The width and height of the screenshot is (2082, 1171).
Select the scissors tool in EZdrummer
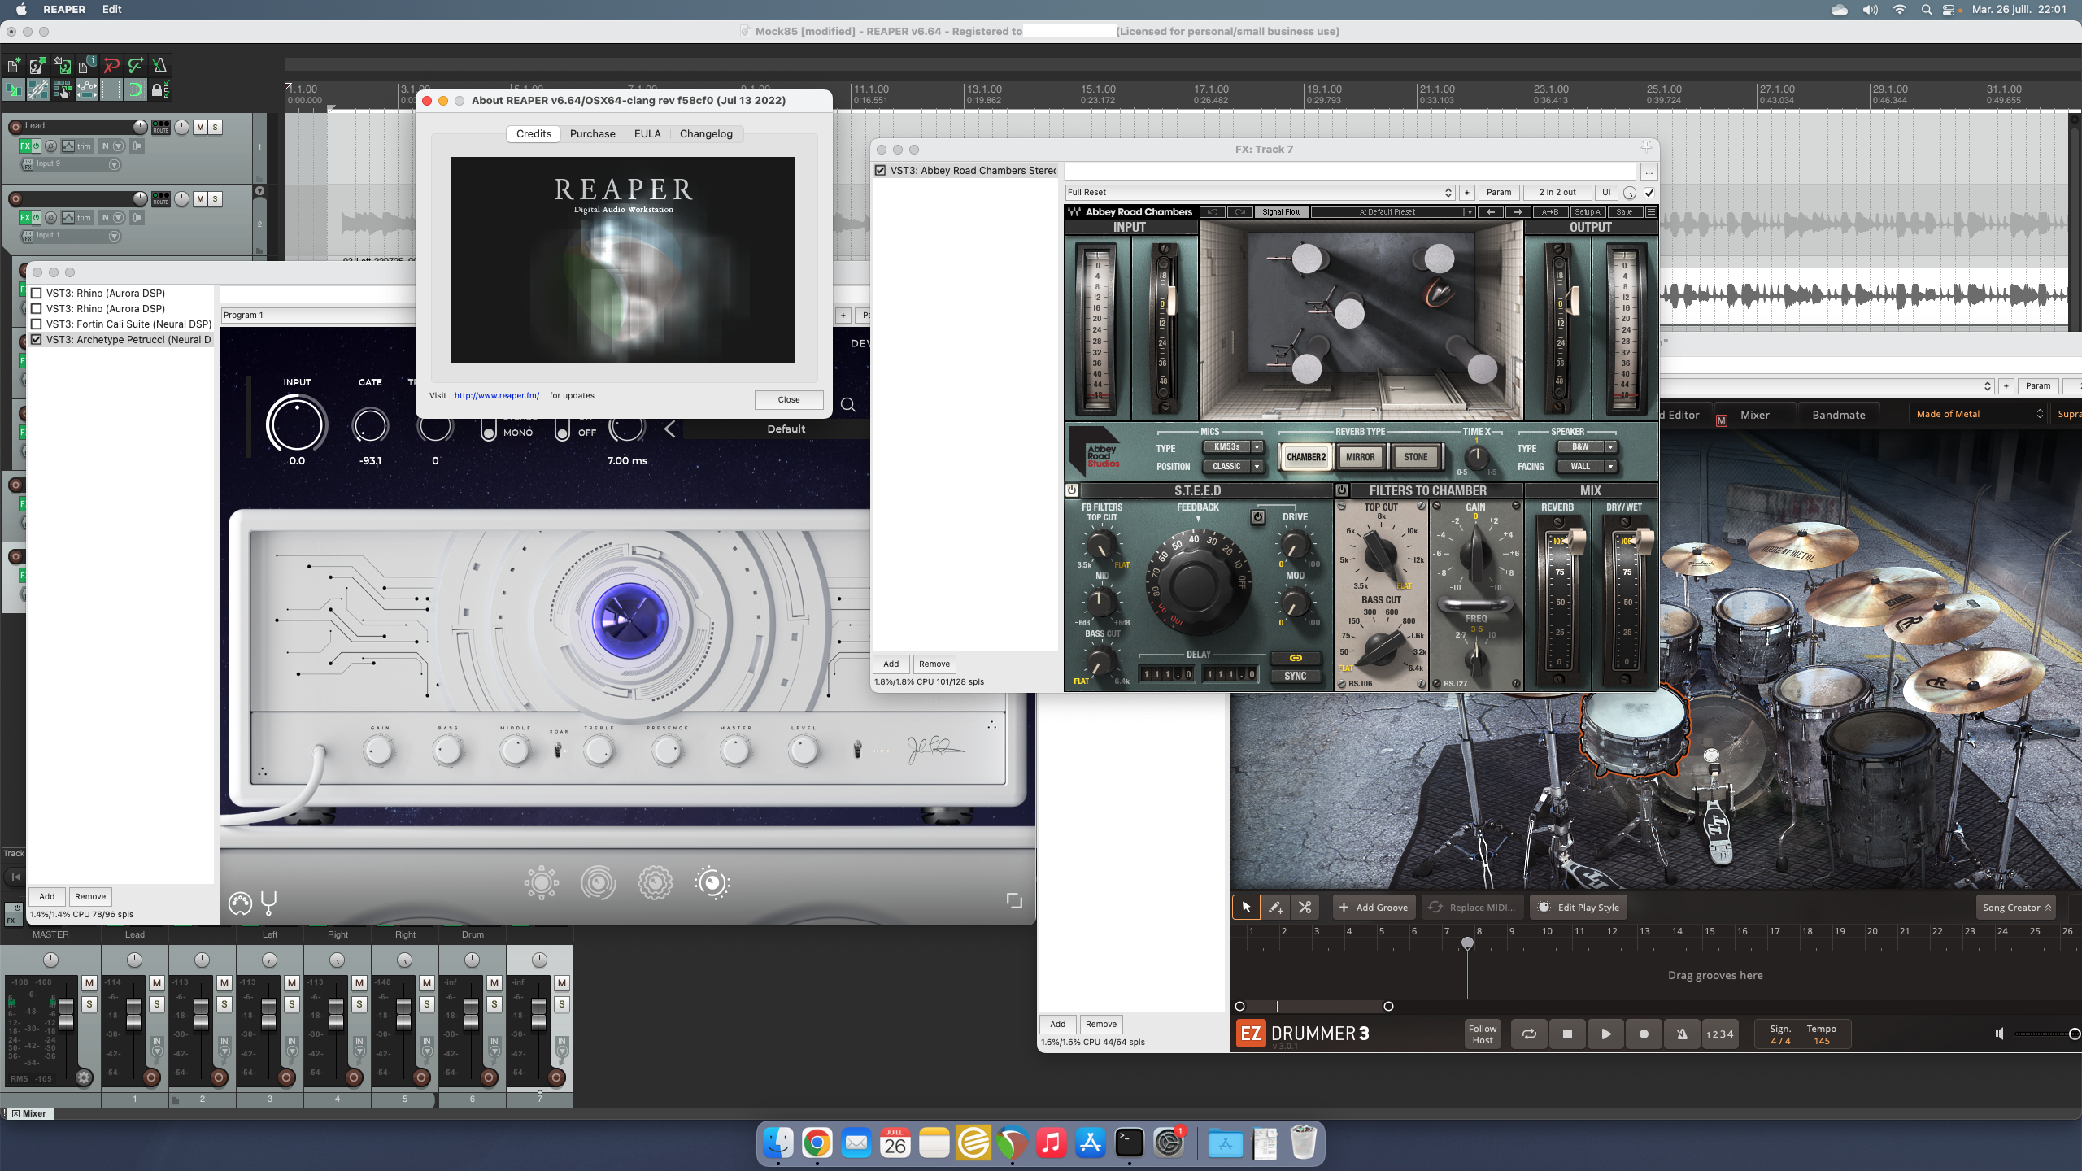pyautogui.click(x=1305, y=908)
